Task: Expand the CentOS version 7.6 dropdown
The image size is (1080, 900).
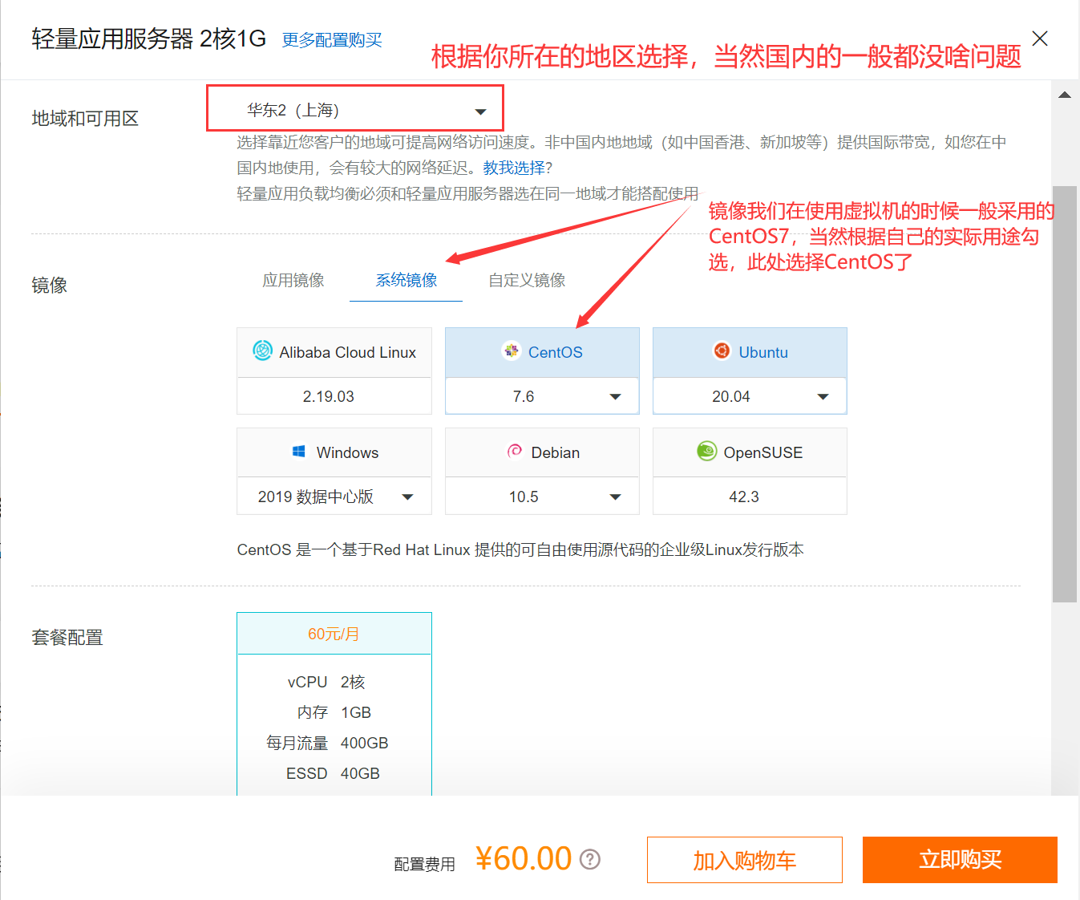Action: coord(542,396)
